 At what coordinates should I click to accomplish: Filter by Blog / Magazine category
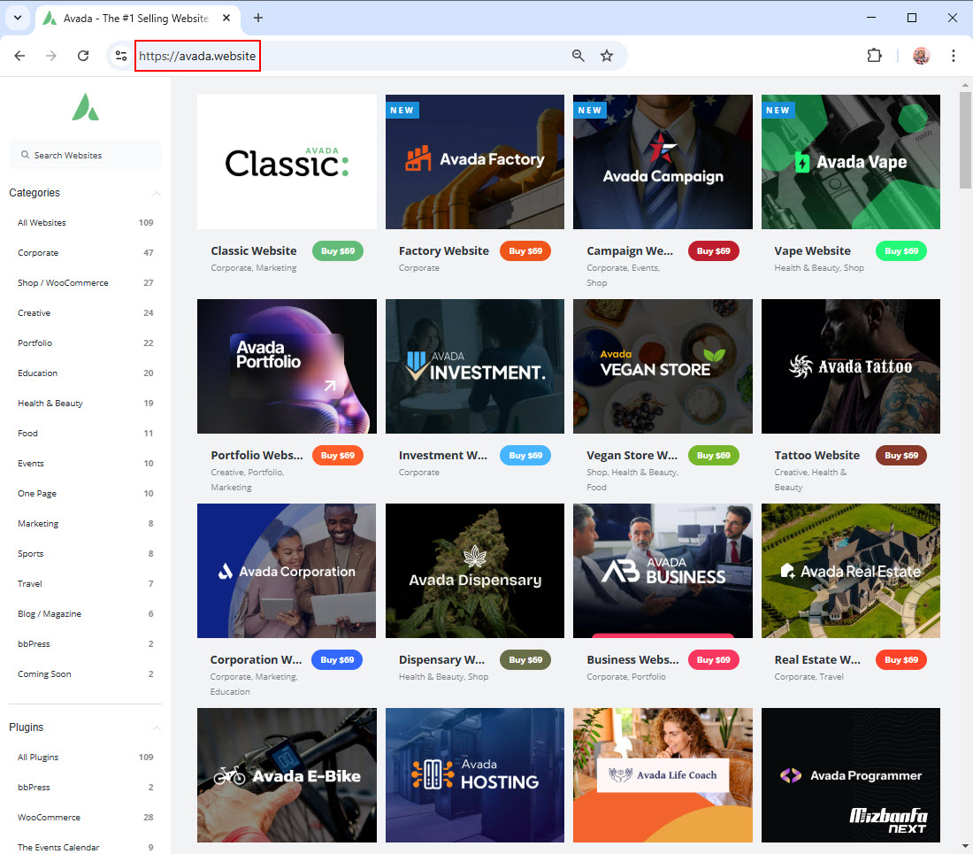tap(86, 614)
